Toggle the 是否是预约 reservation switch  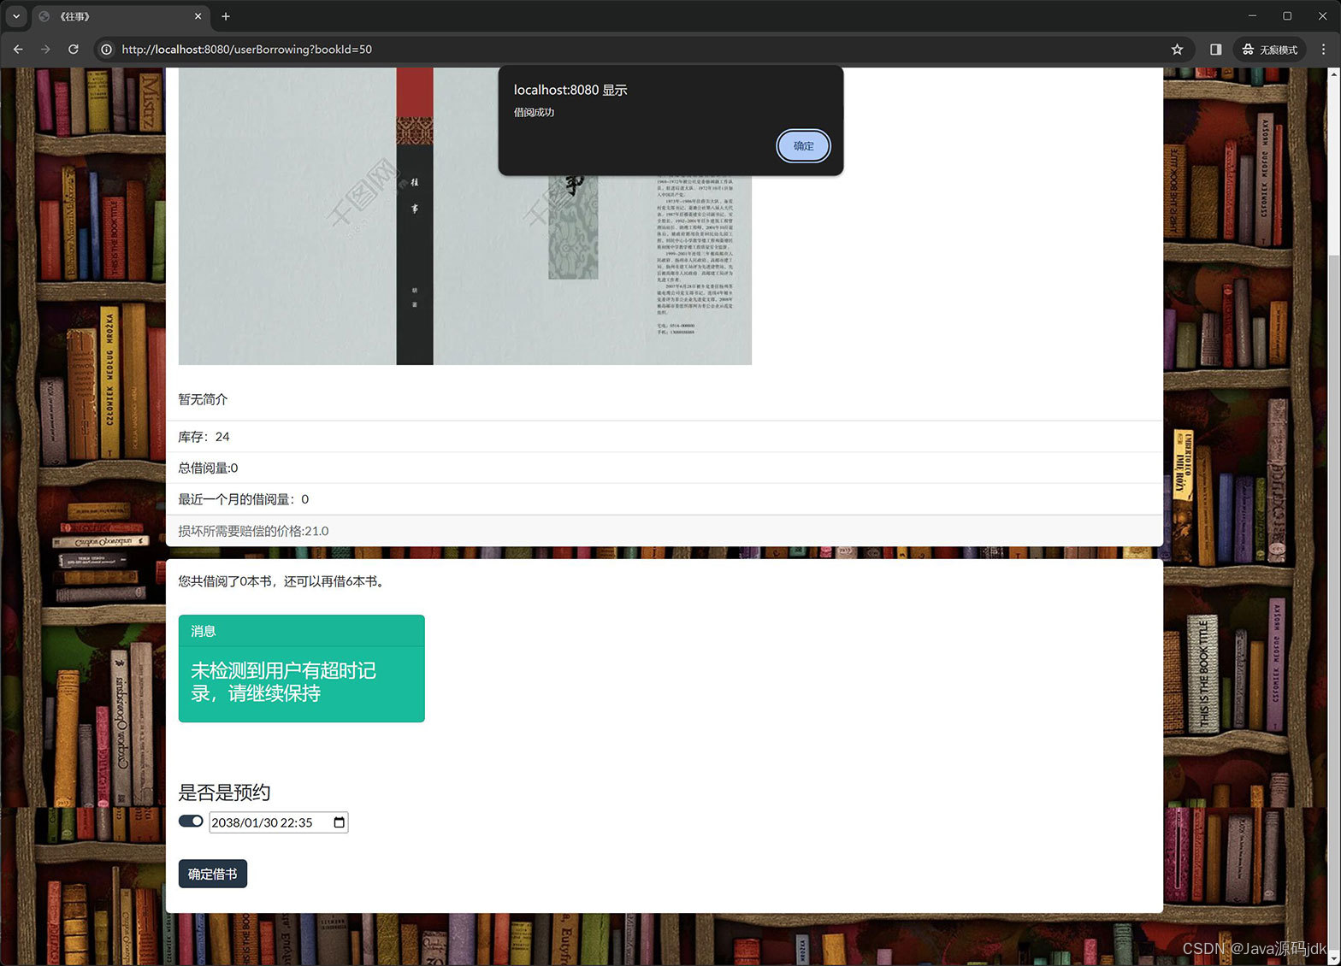[x=191, y=821]
